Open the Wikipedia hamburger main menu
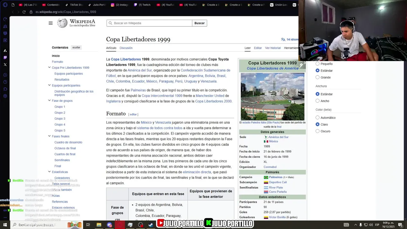This screenshot has height=229, width=407. pos(51,23)
